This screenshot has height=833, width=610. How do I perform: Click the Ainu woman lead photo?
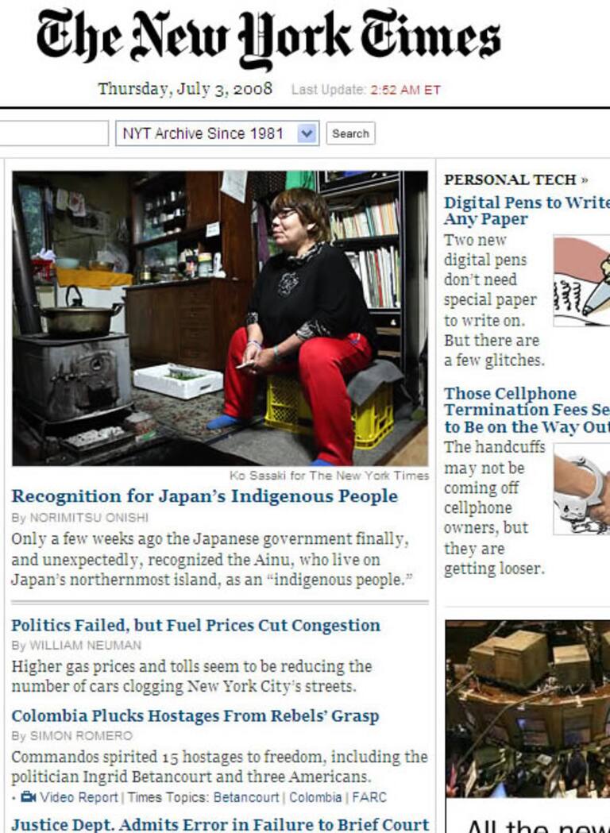(220, 318)
